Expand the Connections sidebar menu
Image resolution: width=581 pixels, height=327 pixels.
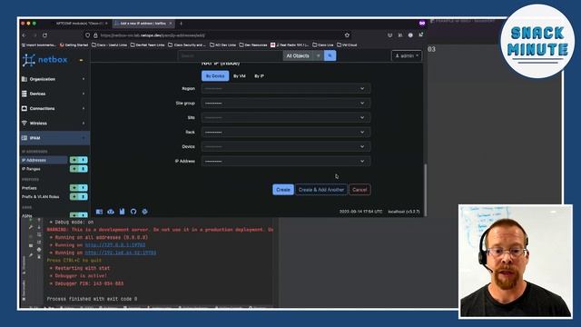pos(84,108)
